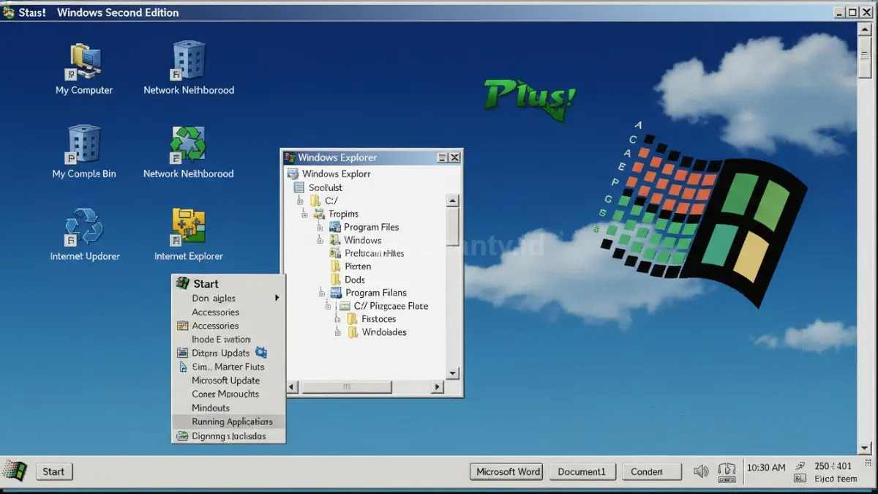This screenshot has height=494, width=878.
Task: Click the Windows flag logo in the taskbar
Action: (15, 471)
